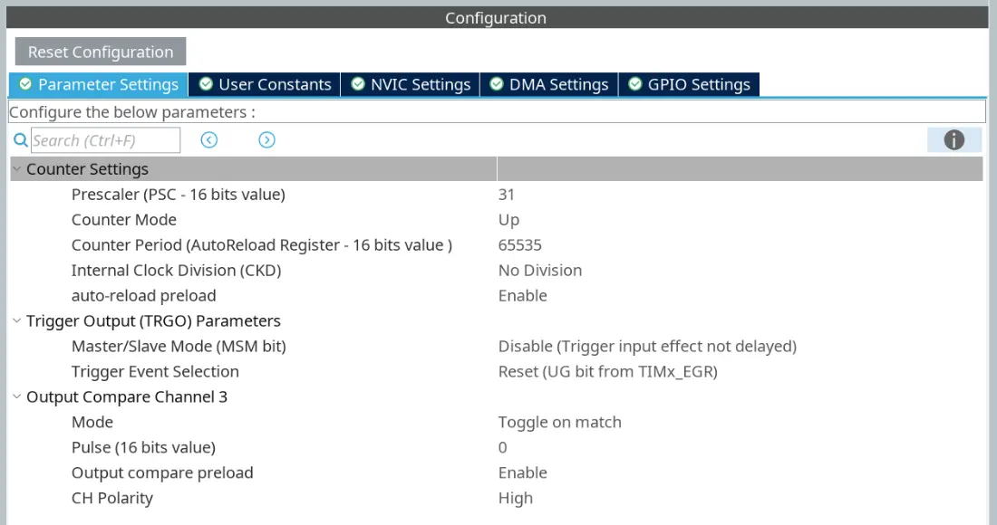Edit Counter Period value 65535
This screenshot has width=997, height=525.
pyautogui.click(x=520, y=245)
